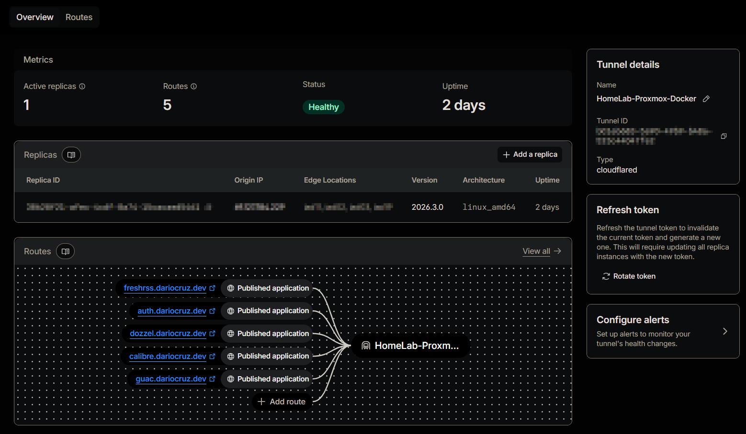
Task: Click the Replica ID column header
Action: (43, 180)
